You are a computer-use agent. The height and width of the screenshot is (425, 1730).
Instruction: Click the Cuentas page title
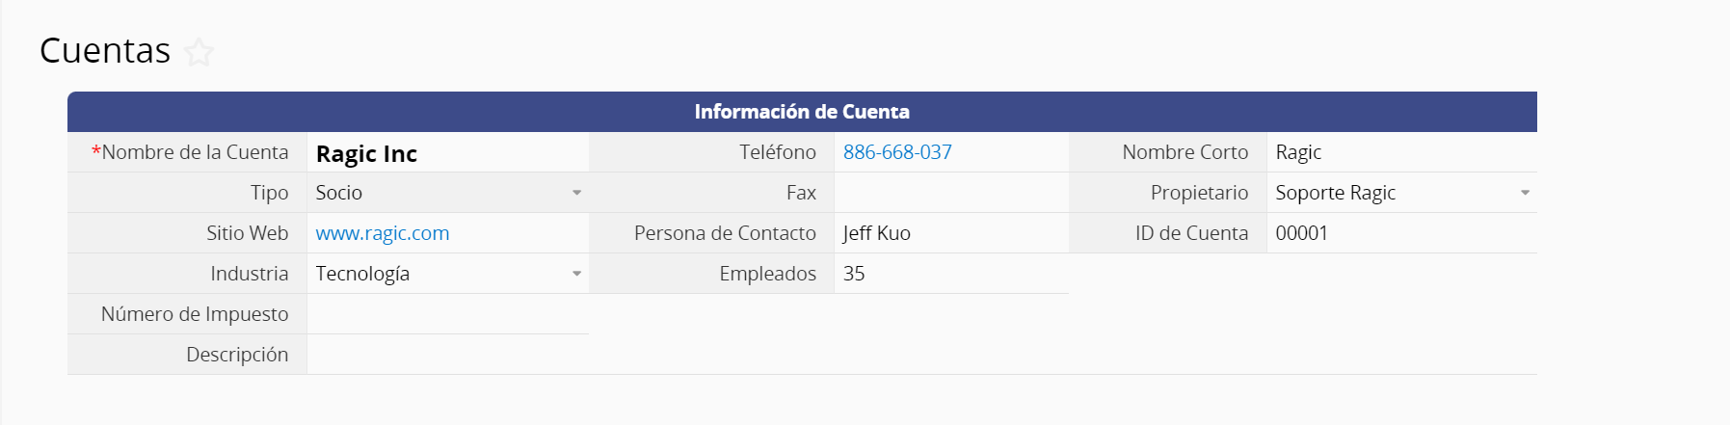coord(105,50)
